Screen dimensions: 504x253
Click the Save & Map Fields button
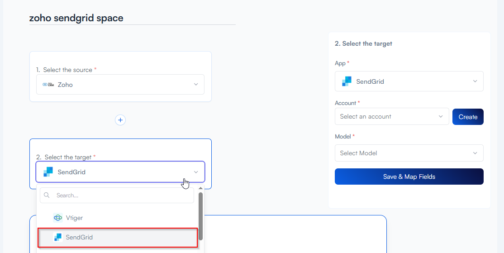[x=409, y=177]
